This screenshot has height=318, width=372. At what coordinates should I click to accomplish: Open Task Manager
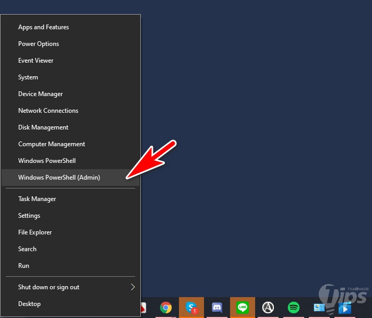pos(70,199)
